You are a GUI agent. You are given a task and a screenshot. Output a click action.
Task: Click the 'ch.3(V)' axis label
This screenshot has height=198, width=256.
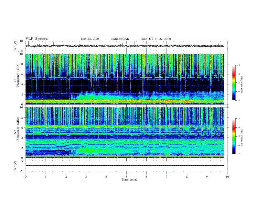pos(16,166)
